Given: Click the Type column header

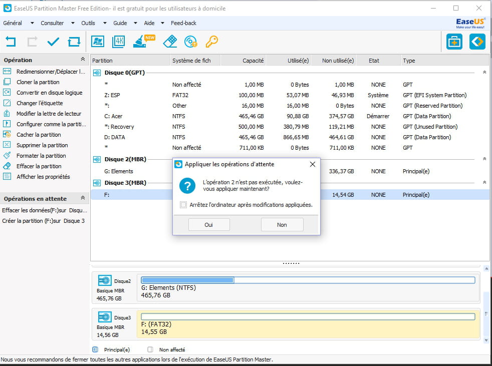Looking at the screenshot, I should coord(445,61).
